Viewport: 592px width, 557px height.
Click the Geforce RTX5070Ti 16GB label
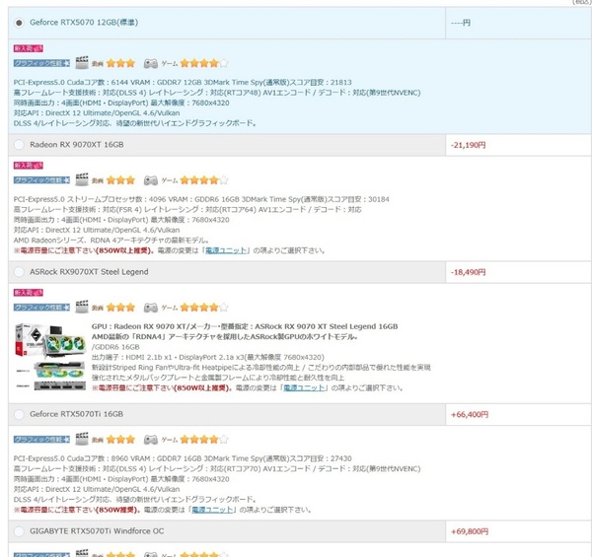coord(77,414)
